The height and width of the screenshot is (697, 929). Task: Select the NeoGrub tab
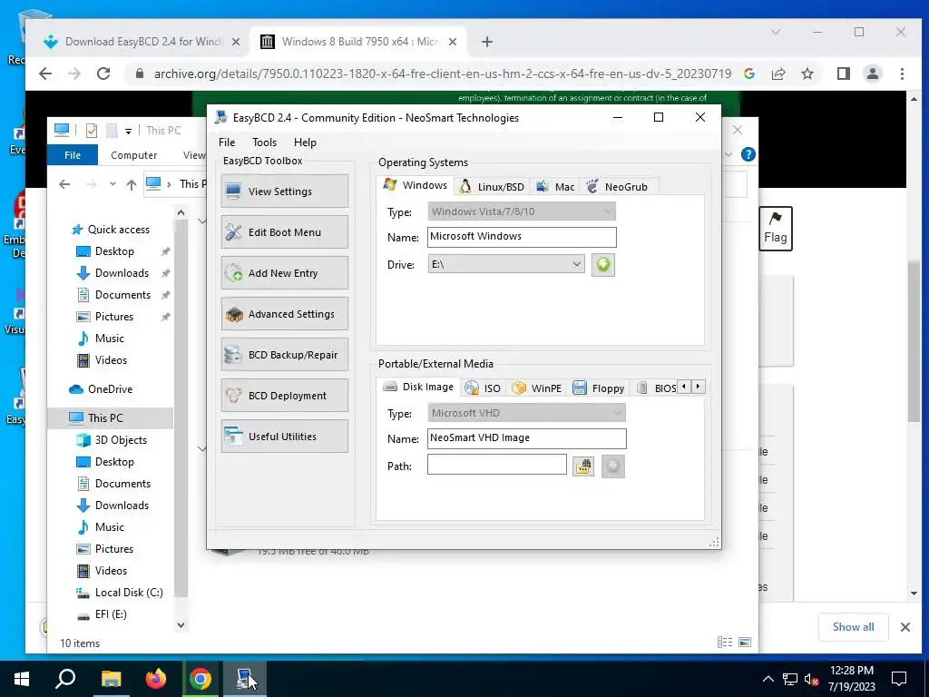[617, 187]
